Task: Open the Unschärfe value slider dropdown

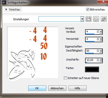Action: coord(101,60)
